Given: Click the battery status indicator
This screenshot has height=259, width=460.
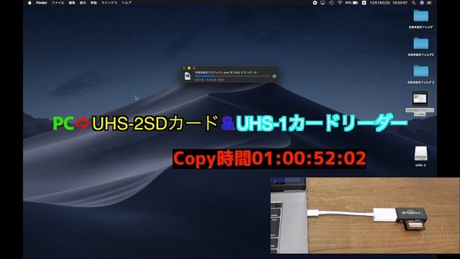Looking at the screenshot, I should tap(351, 3).
